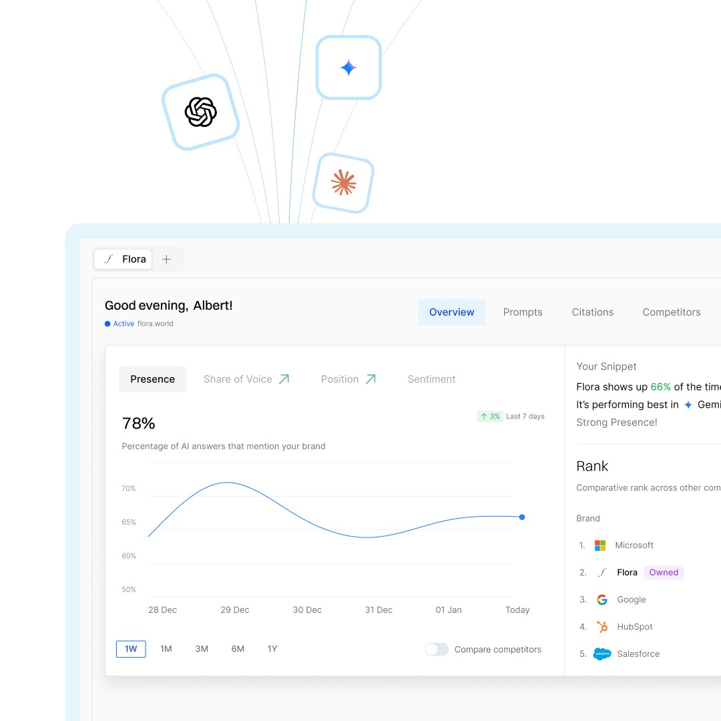The image size is (721, 721).
Task: Click the Your Snippet heading
Action: click(606, 367)
